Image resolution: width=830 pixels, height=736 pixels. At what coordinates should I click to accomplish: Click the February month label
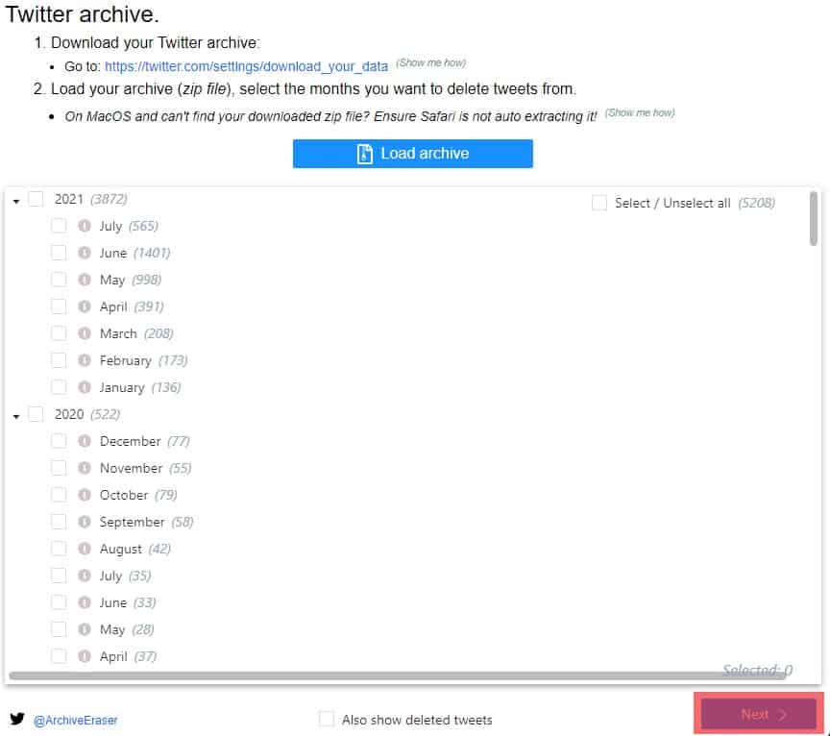pyautogui.click(x=126, y=360)
